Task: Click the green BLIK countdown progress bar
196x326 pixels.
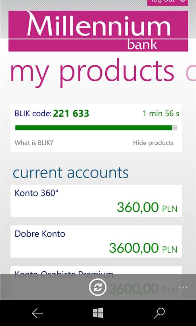Action: click(96, 128)
